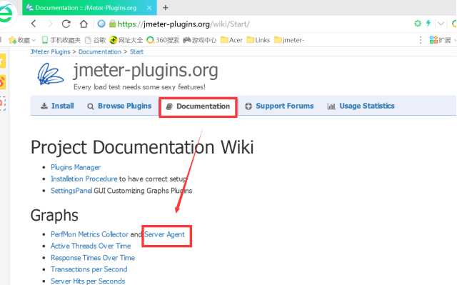
Task: Click the green lock security icon
Action: coord(112,24)
